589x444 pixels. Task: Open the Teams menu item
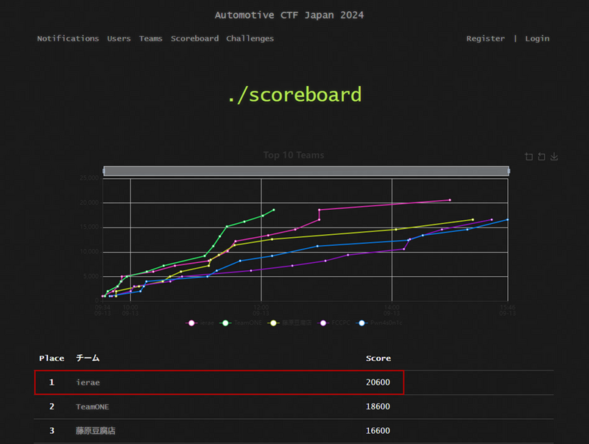tap(151, 38)
